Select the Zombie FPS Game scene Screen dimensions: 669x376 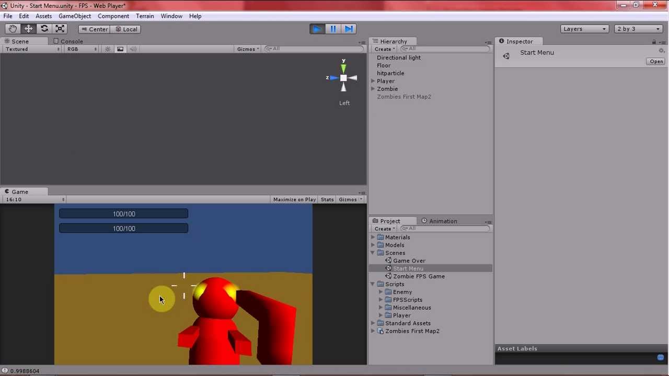[x=419, y=276]
